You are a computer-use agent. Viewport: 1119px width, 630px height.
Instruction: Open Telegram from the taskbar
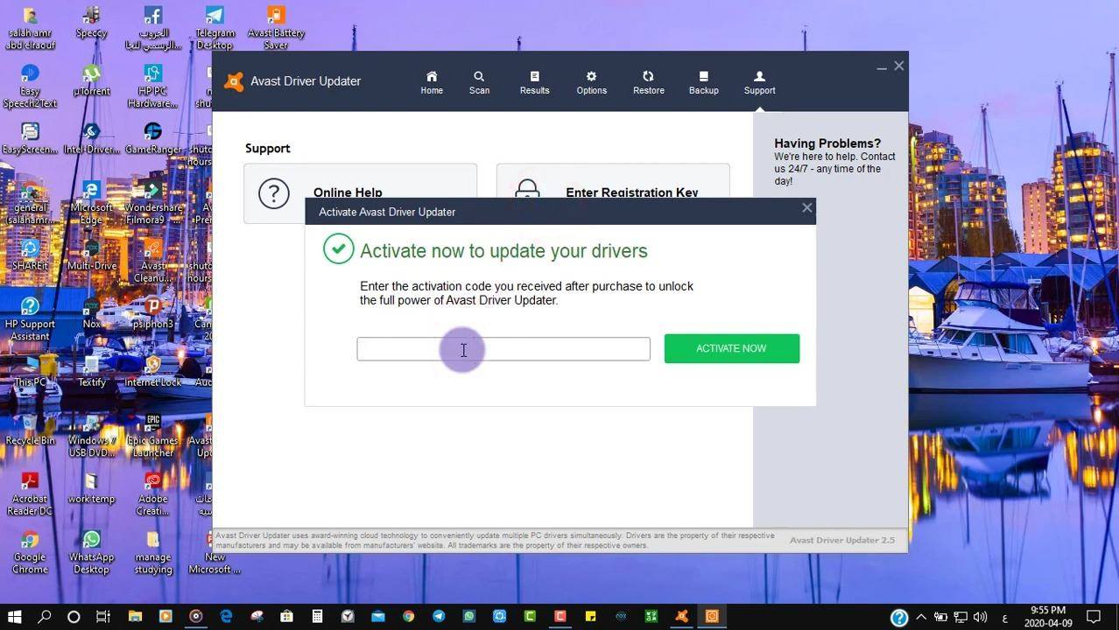[439, 616]
